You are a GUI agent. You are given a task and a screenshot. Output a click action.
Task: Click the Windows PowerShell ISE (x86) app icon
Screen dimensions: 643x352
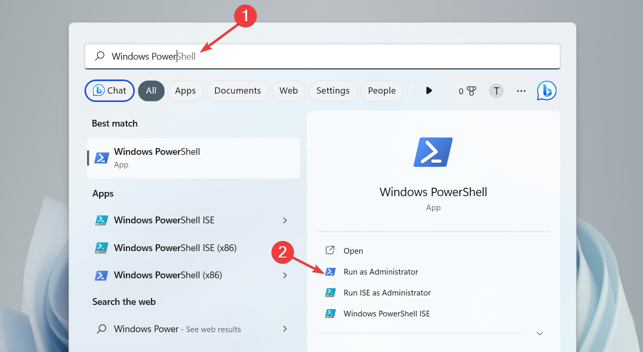point(101,247)
